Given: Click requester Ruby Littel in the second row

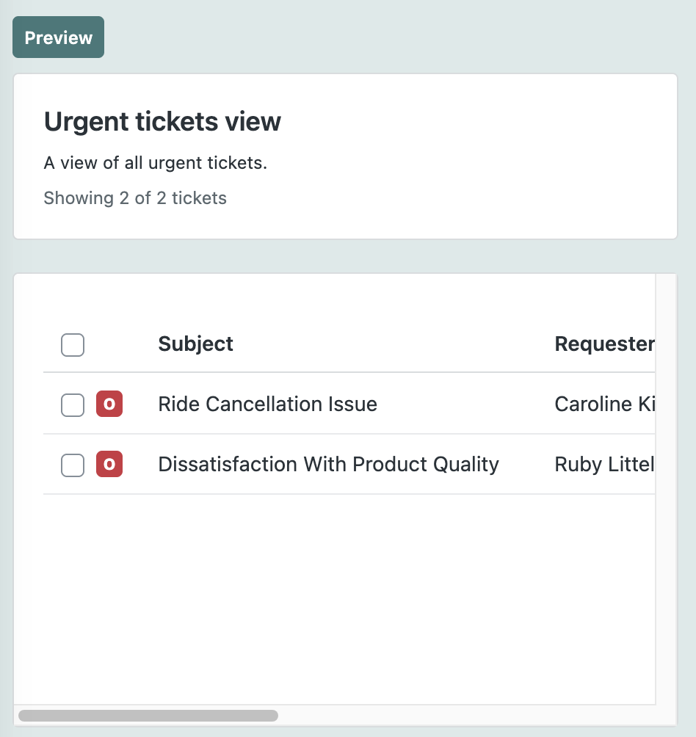Looking at the screenshot, I should pyautogui.click(x=603, y=464).
